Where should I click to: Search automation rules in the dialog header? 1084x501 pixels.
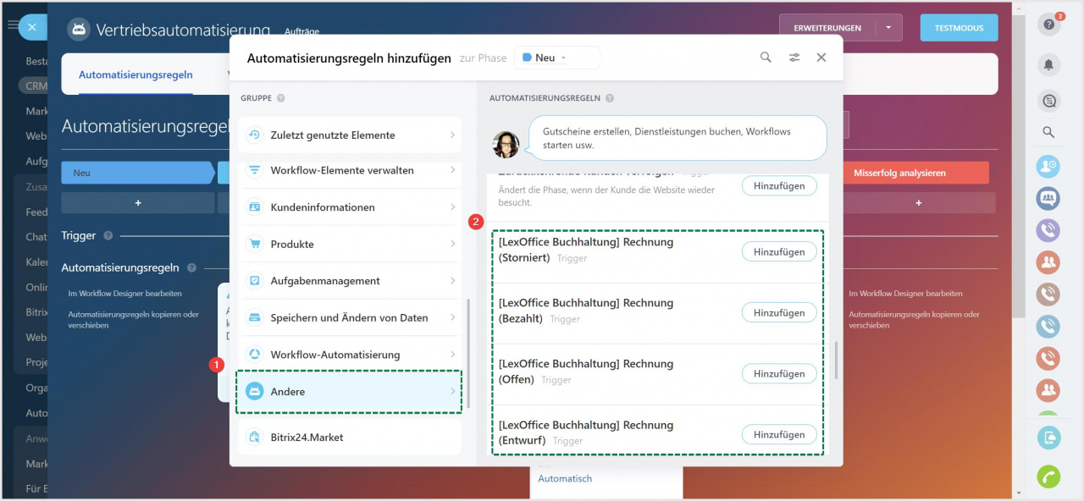[766, 58]
